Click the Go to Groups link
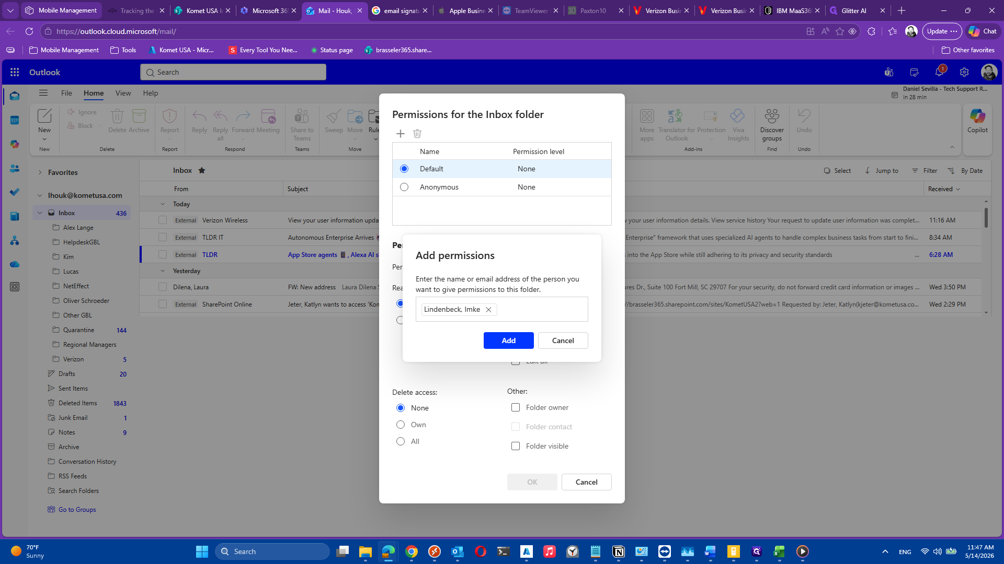1004x564 pixels. click(x=77, y=510)
